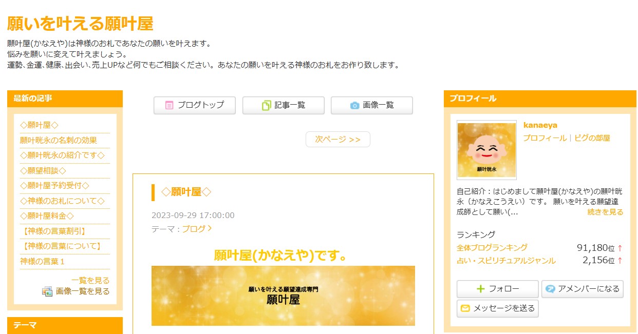Open 【神様の言葉割引】 in recent articles
The image size is (638, 334).
[54, 231]
